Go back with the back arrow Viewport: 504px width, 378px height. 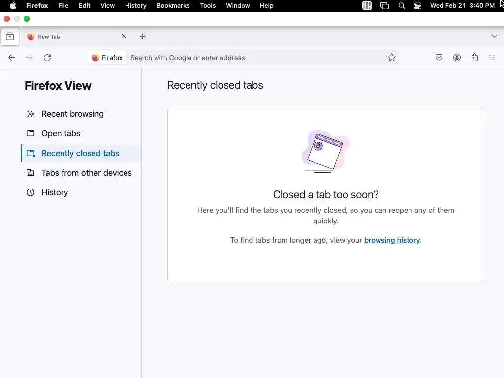pyautogui.click(x=12, y=58)
